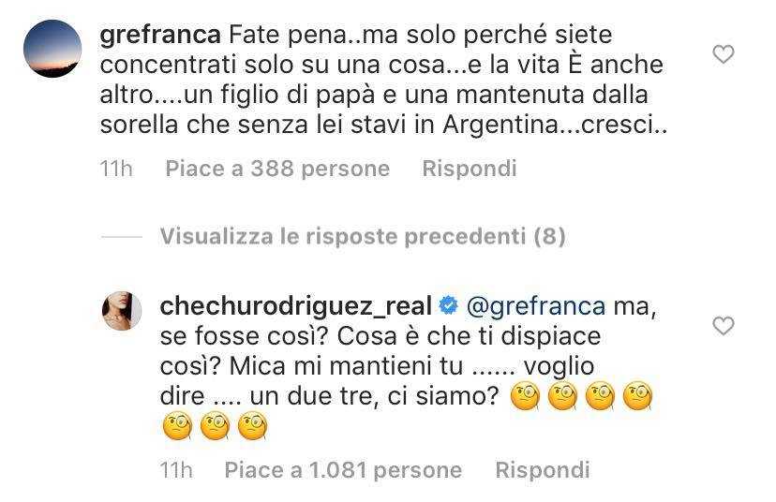Image resolution: width=776 pixels, height=502 pixels.
Task: Open the chechurodriguez_real username link
Action: coord(295,305)
